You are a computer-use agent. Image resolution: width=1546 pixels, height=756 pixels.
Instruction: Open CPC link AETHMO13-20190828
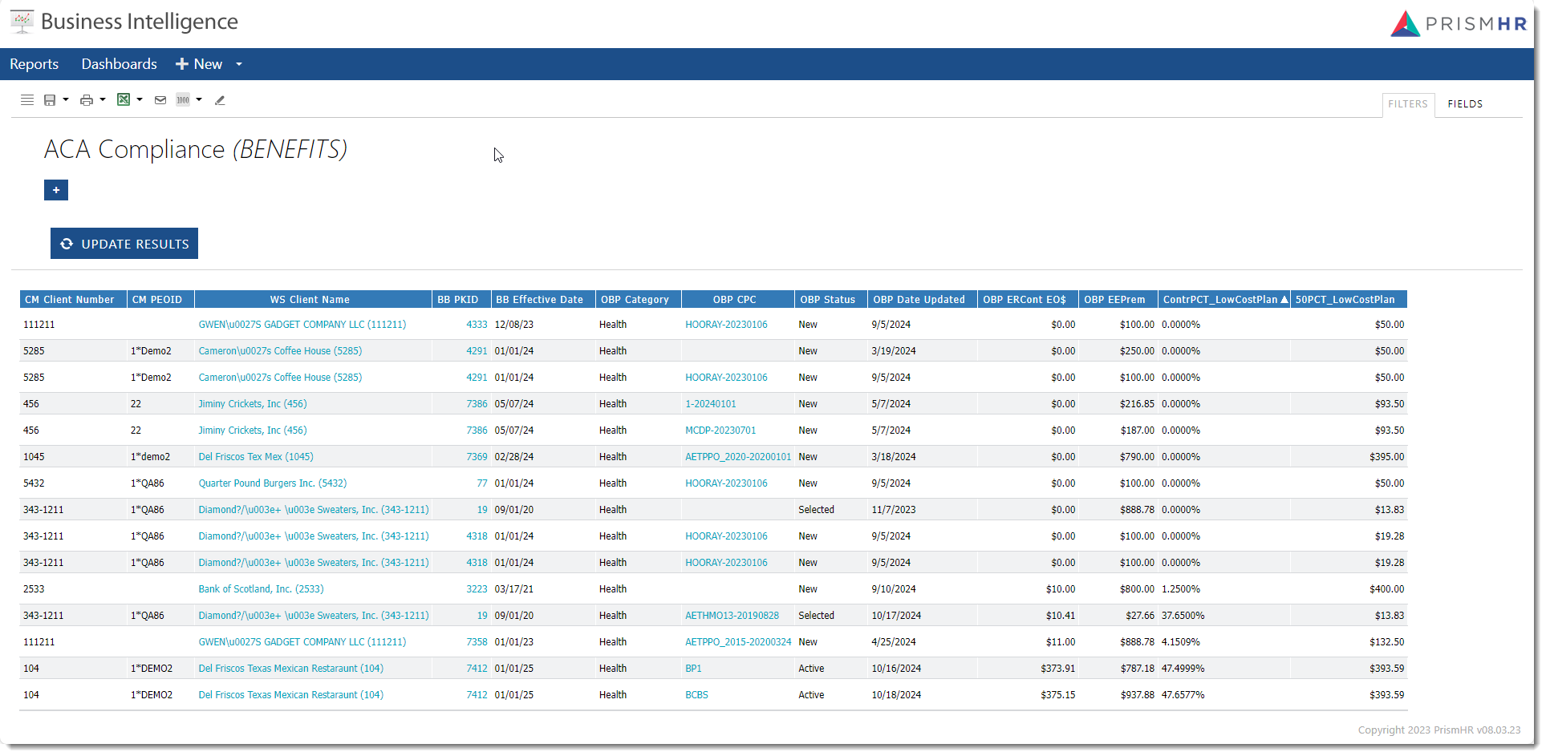[732, 616]
